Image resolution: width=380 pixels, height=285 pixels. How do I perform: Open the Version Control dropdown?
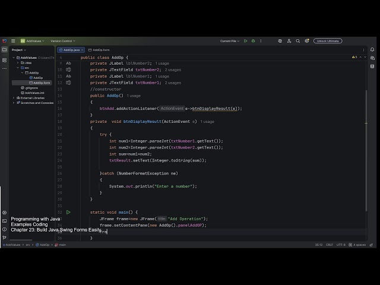click(63, 41)
